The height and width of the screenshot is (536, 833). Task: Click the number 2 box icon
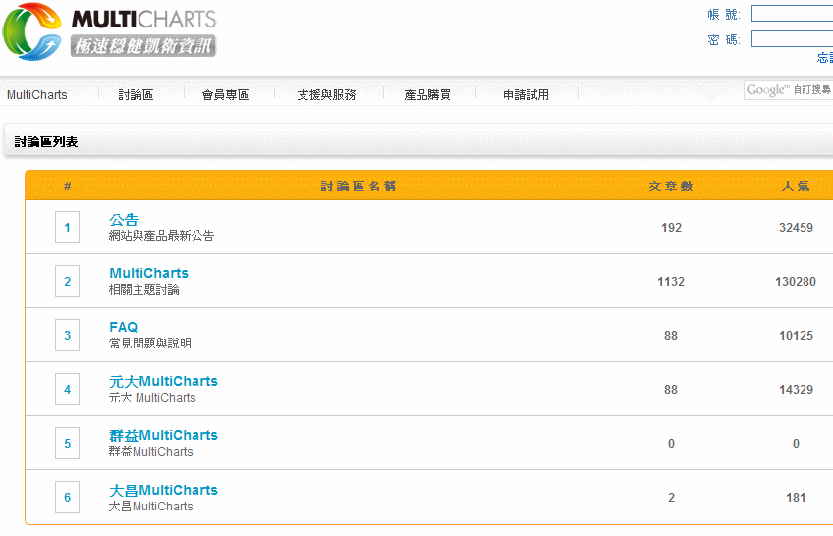coord(68,282)
